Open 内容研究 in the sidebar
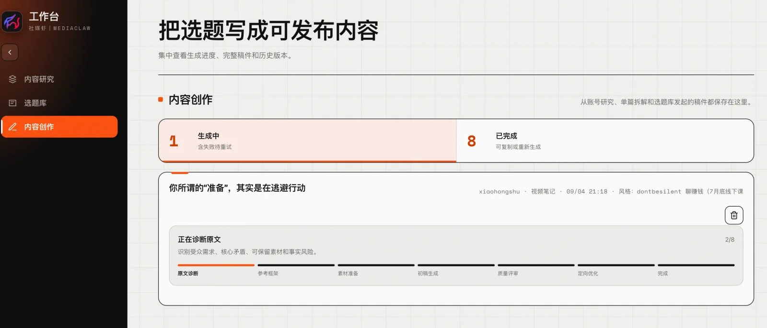Image resolution: width=767 pixels, height=328 pixels. point(59,79)
